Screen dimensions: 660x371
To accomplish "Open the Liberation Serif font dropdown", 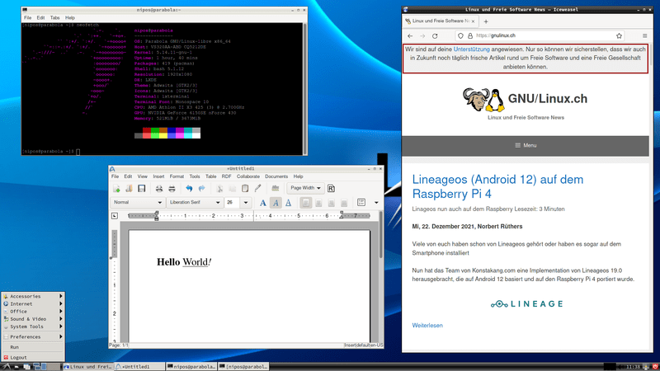I will tap(194, 202).
